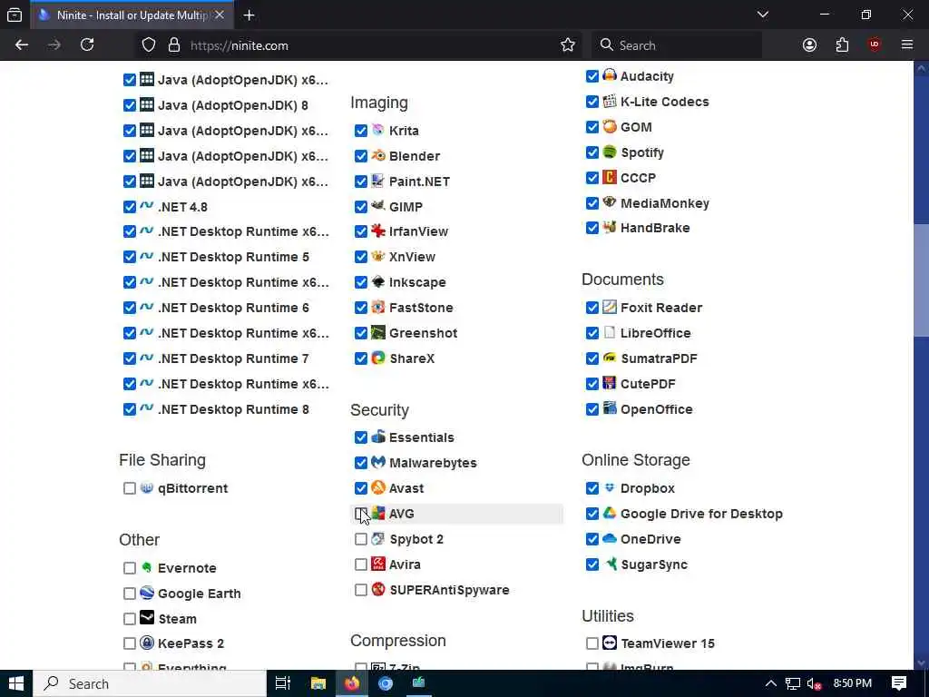929x697 pixels.
Task: Click the page vertical scrollbar thumb
Action: click(921, 280)
